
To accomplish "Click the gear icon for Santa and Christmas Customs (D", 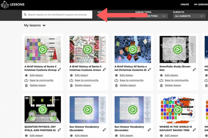I will tap(116, 75).
